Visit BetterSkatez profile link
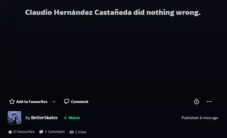The width and height of the screenshot is (227, 138). (x=44, y=118)
